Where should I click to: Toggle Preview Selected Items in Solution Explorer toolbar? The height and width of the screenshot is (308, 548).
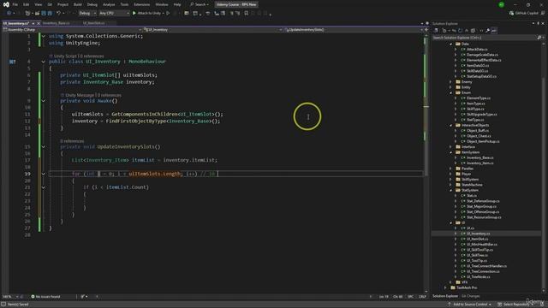click(x=494, y=31)
